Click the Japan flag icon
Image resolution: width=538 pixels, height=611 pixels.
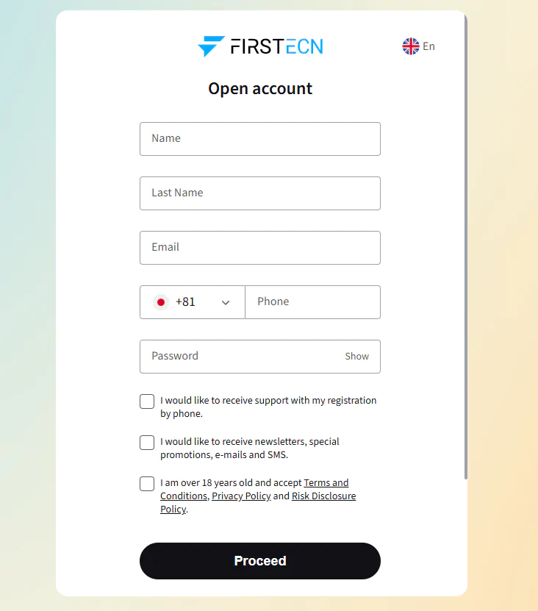pos(161,302)
